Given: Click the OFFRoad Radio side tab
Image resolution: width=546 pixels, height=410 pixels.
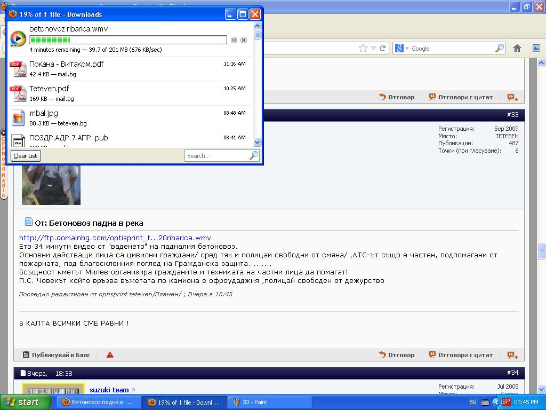Looking at the screenshot, I should pyautogui.click(x=4, y=164).
